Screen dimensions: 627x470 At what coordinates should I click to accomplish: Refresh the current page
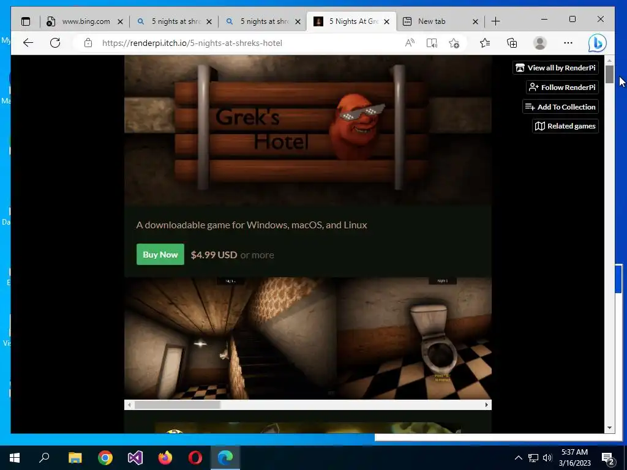[55, 43]
